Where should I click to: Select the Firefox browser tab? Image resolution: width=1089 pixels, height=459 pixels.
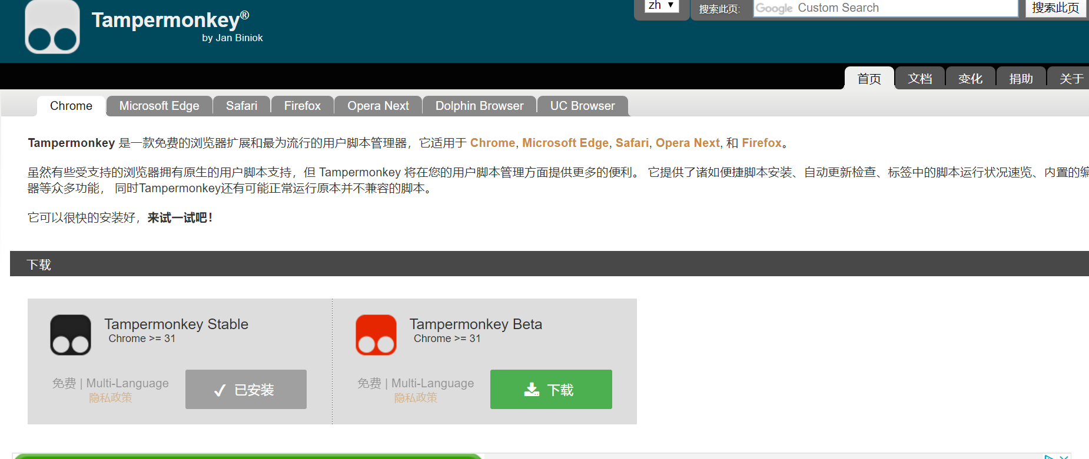[x=303, y=106]
